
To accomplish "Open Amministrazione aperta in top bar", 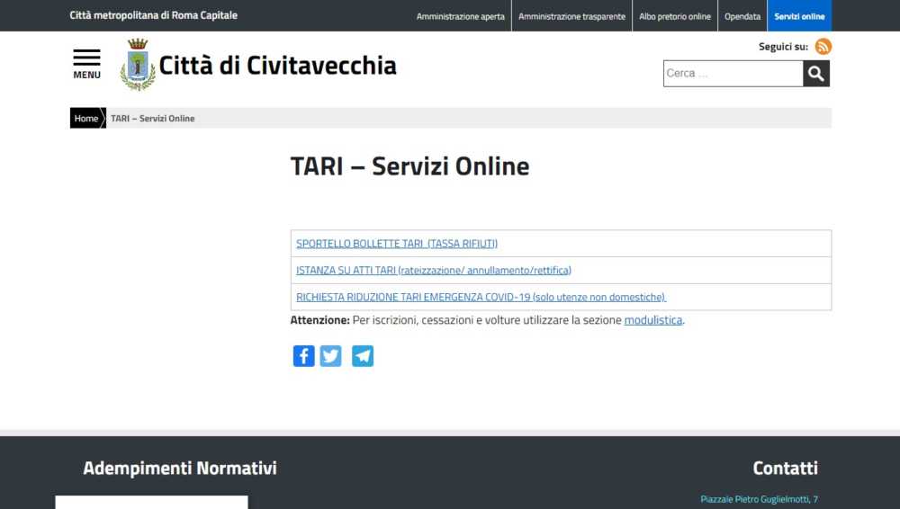I will click(460, 17).
